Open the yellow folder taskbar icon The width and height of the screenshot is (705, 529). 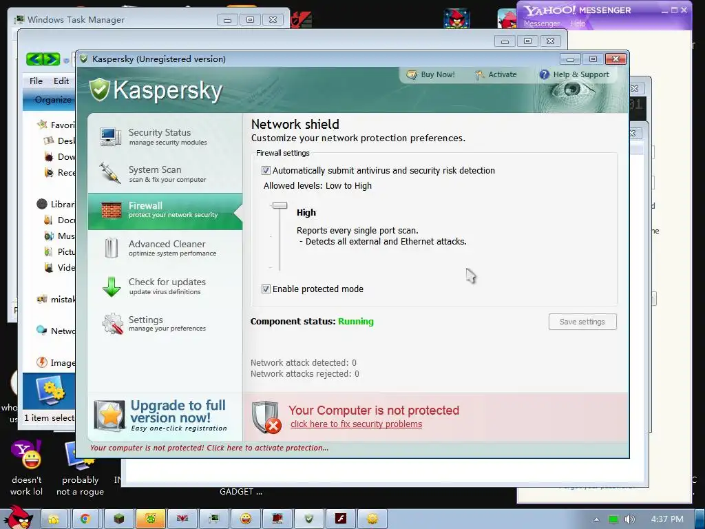(x=54, y=519)
